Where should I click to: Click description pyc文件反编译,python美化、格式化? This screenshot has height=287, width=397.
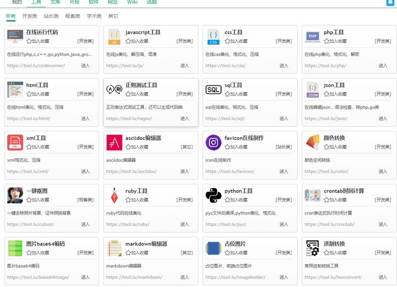pos(240,213)
